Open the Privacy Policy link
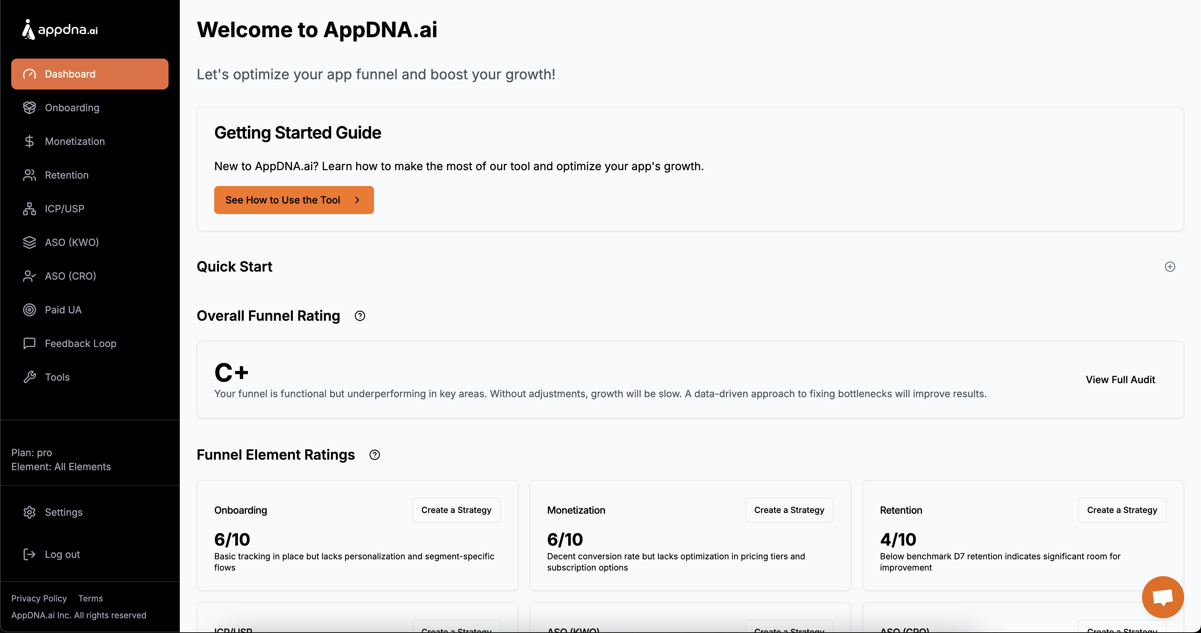 [x=39, y=598]
